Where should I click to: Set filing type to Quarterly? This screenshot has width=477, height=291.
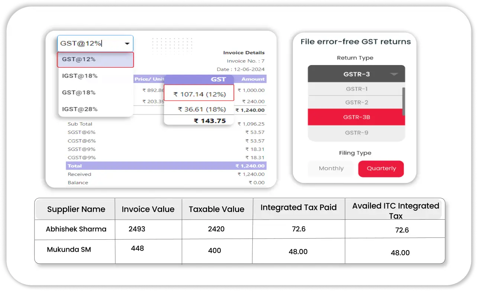pos(381,168)
